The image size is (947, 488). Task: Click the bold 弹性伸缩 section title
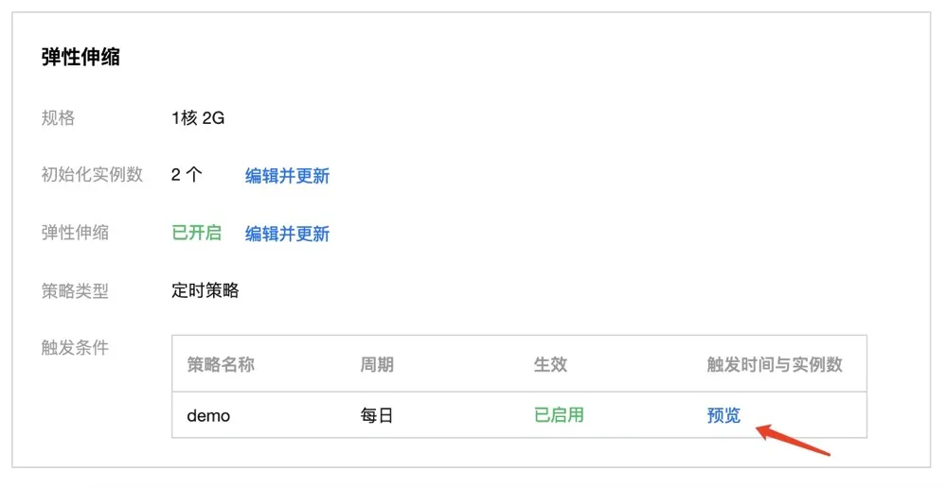tap(80, 57)
